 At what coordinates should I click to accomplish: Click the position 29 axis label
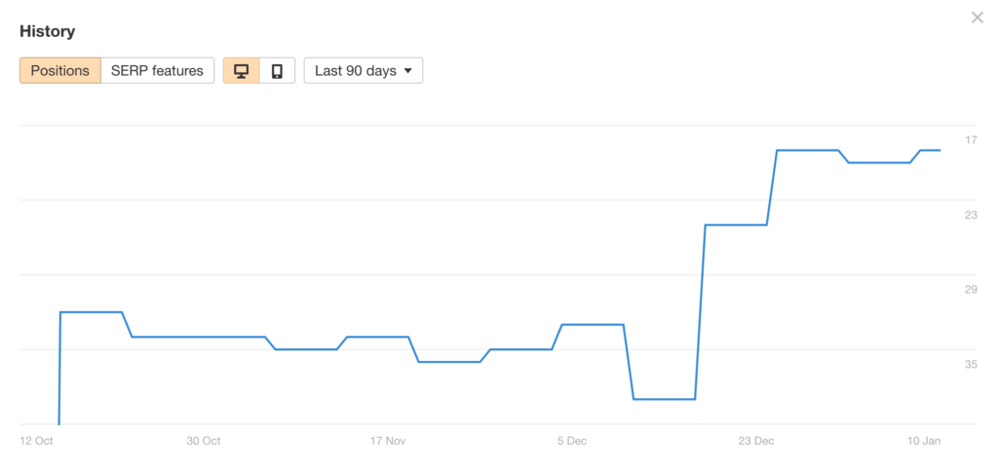tap(971, 290)
